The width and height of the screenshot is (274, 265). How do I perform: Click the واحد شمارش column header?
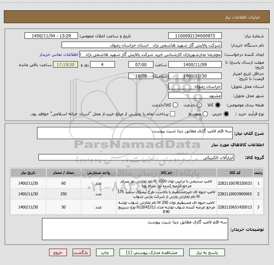coord(99,173)
